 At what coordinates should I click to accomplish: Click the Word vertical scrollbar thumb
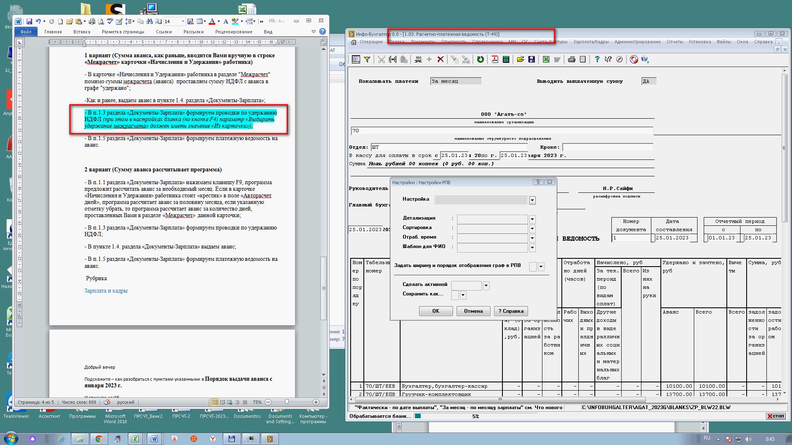(x=323, y=288)
